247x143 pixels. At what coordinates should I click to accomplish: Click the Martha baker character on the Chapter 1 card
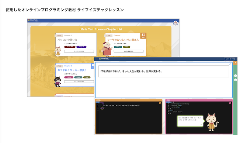click(107, 49)
